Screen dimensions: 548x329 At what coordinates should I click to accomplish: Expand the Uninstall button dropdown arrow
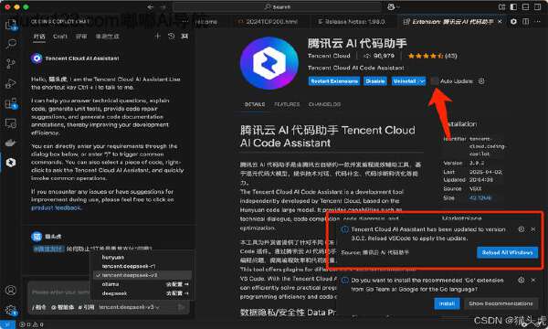point(422,81)
